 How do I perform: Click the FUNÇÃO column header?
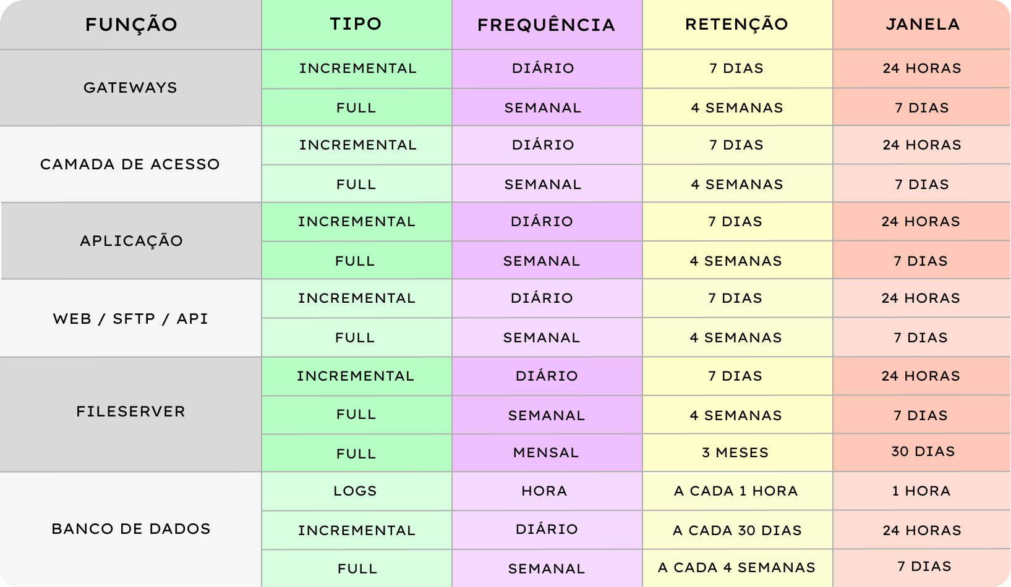131,25
